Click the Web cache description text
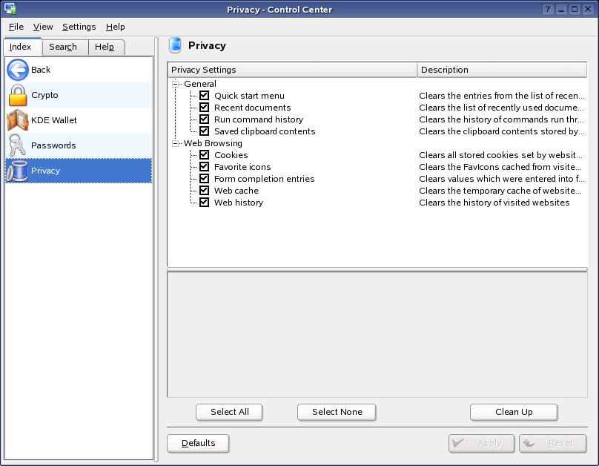 click(500, 191)
